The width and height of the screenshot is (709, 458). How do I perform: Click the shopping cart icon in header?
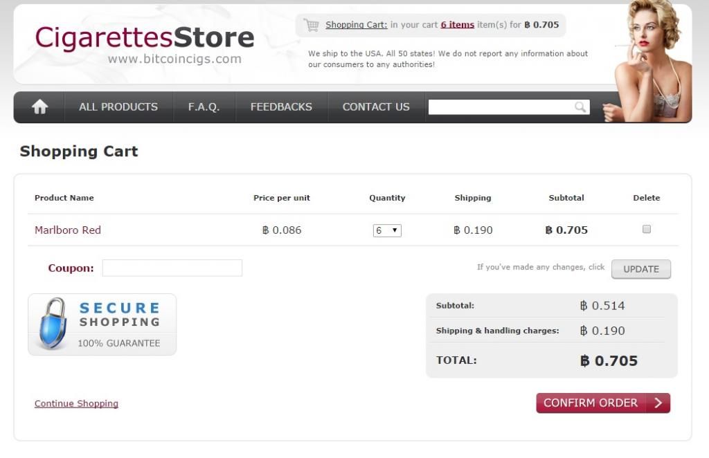312,25
